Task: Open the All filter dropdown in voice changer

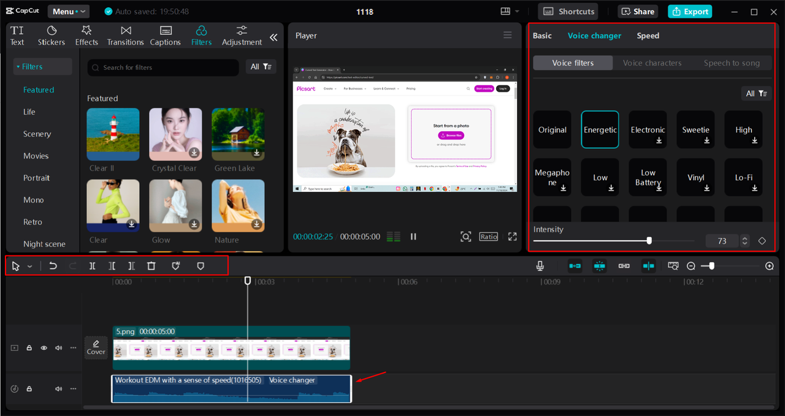Action: click(756, 93)
